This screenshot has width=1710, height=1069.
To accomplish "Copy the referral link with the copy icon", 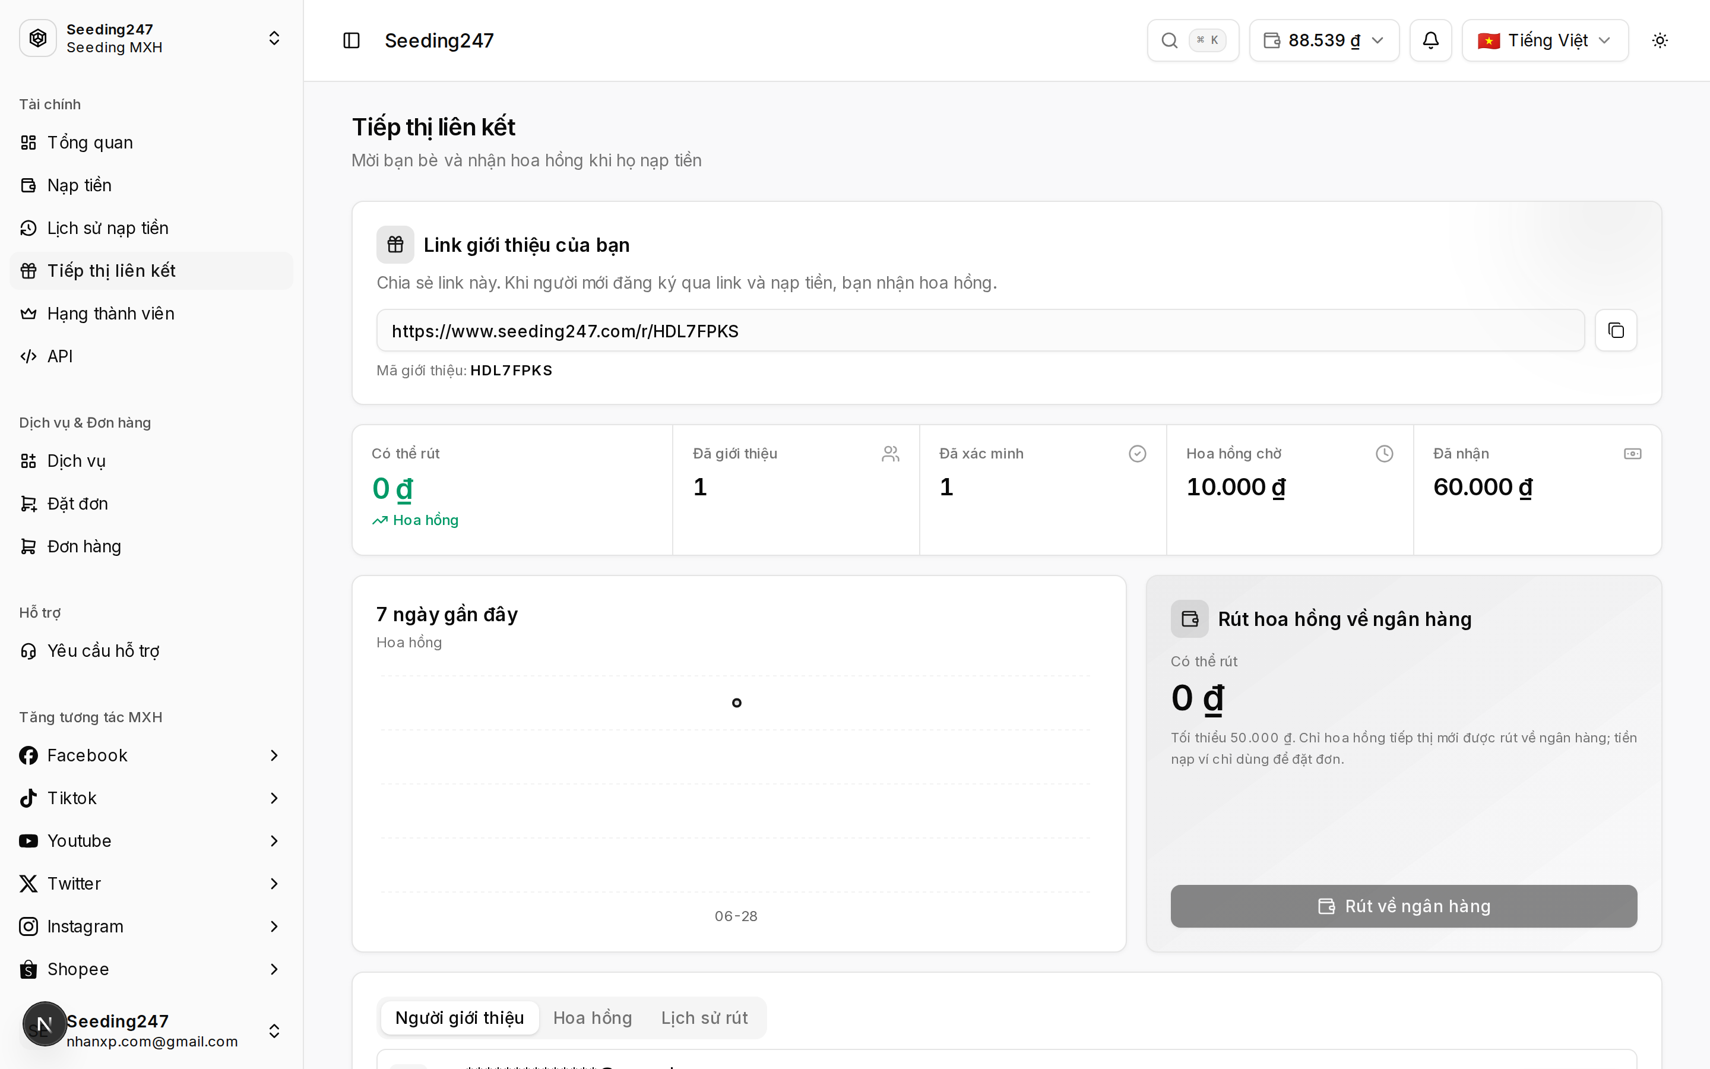I will click(1616, 330).
